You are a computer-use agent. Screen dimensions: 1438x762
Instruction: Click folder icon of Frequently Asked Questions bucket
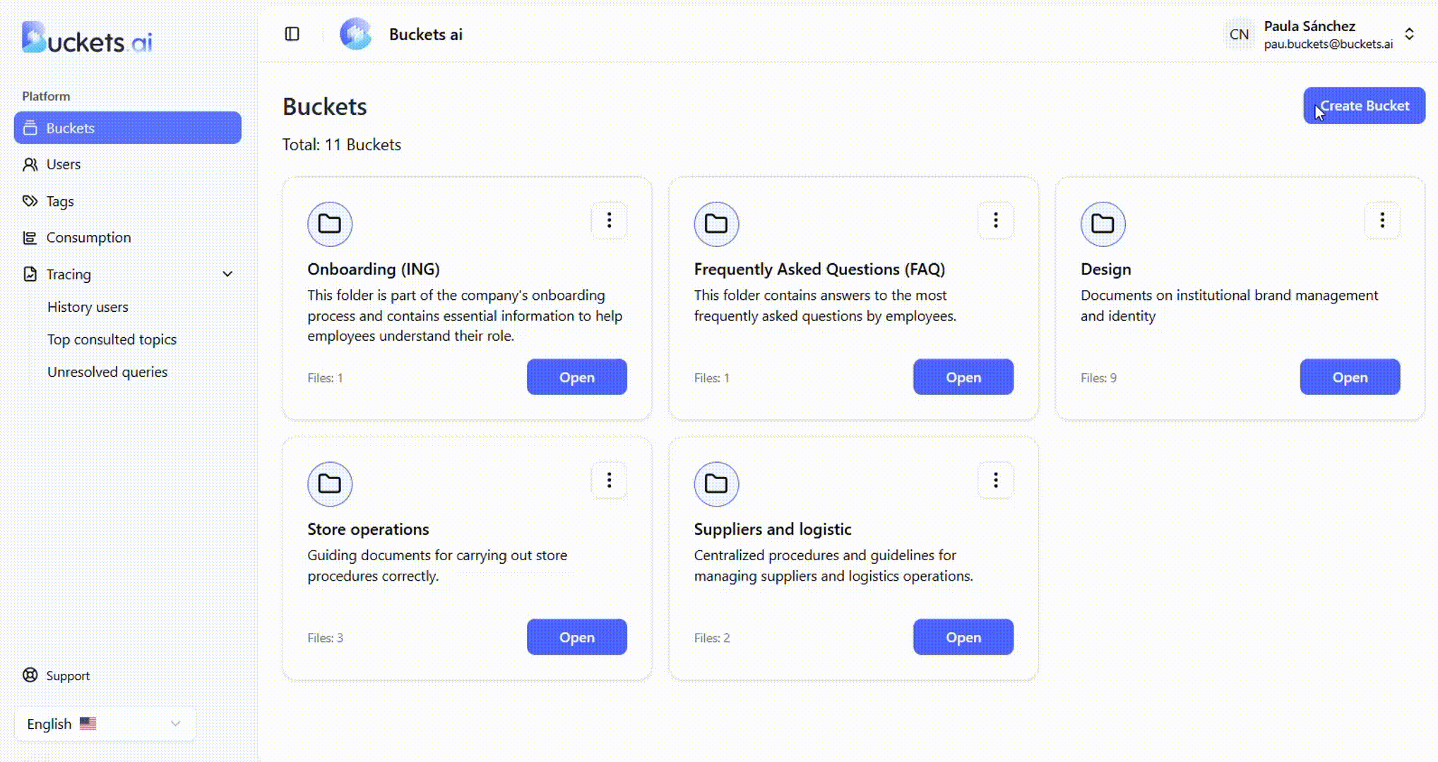click(x=716, y=224)
